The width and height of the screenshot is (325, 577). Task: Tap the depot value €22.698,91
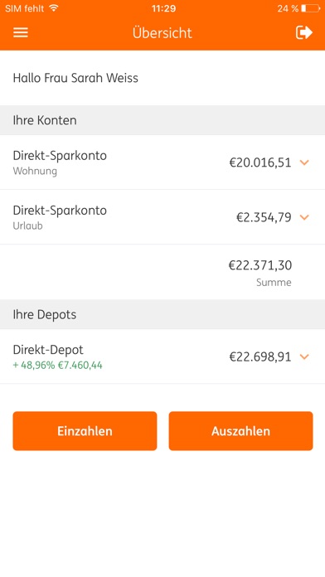pos(260,357)
